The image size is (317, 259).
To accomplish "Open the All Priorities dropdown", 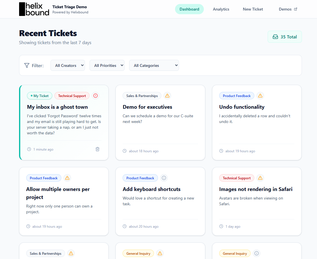I will pos(107,65).
